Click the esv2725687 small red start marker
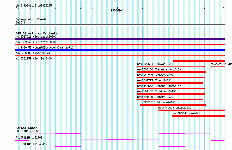Screen dimensions: 232x150 tap(211, 67)
